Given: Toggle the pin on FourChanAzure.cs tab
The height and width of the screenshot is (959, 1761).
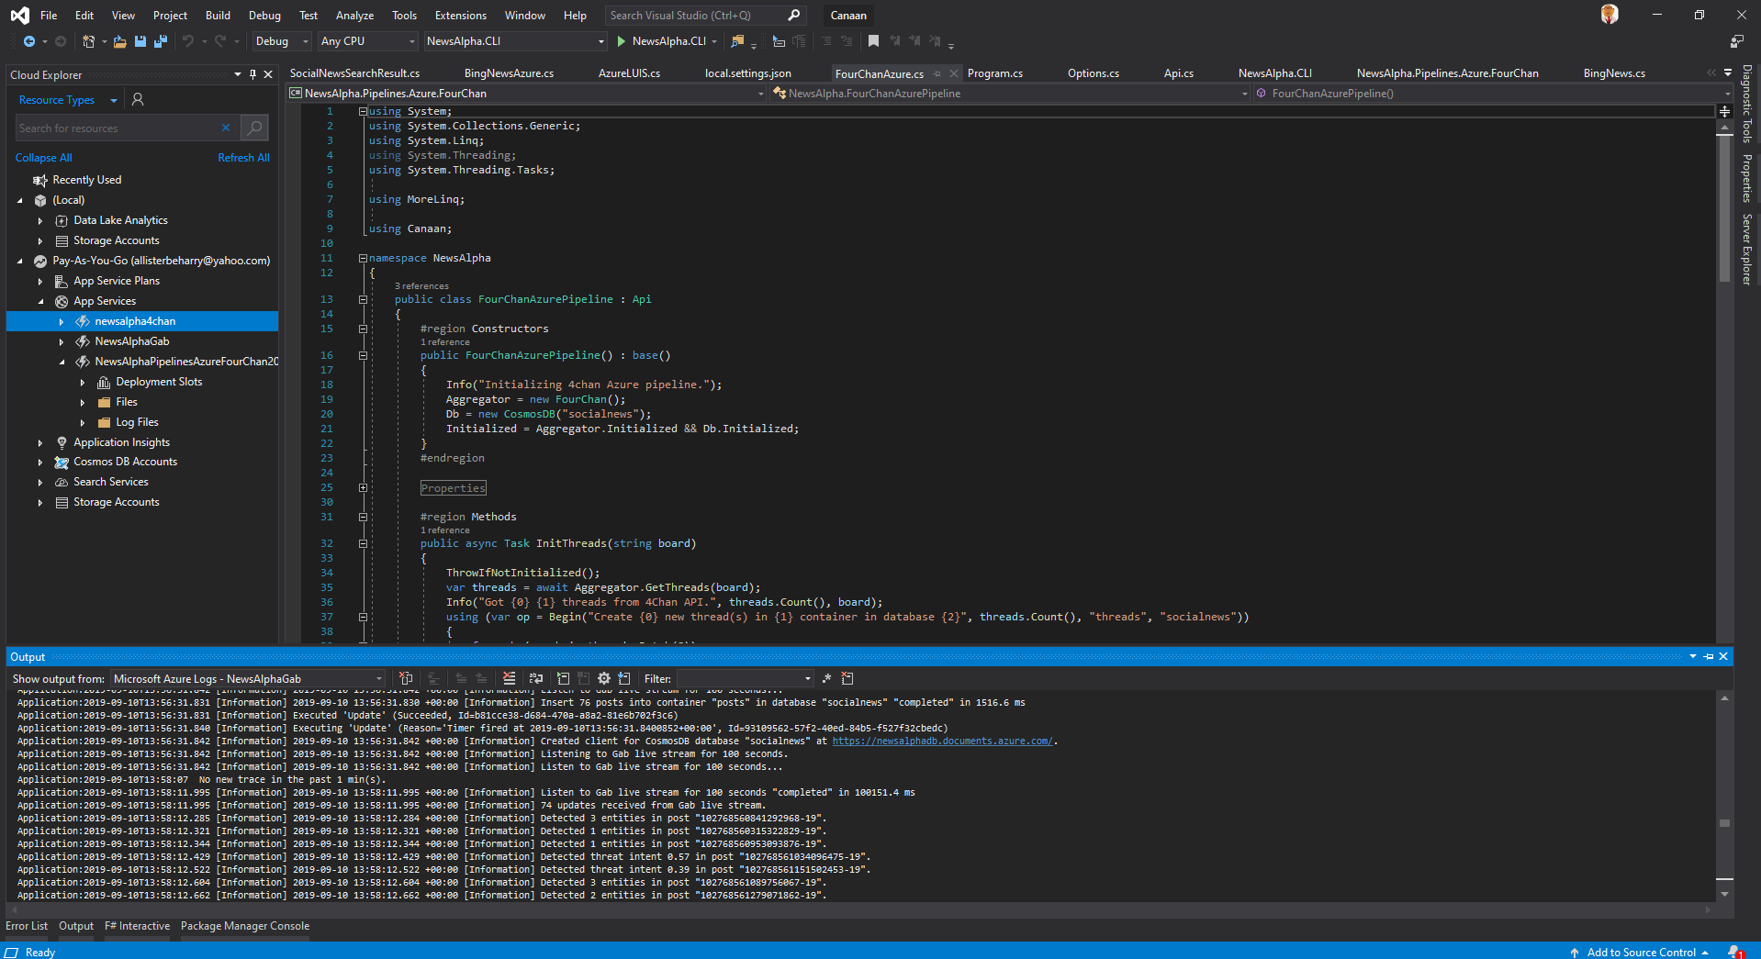Looking at the screenshot, I should pos(937,73).
